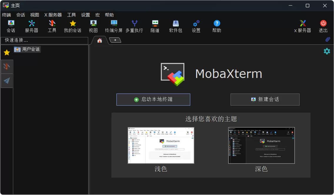Click the 新建会话 button

click(265, 99)
